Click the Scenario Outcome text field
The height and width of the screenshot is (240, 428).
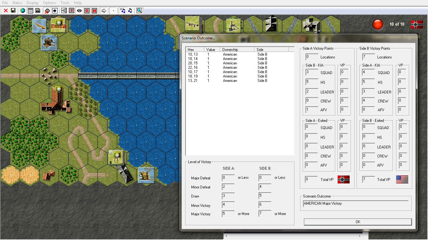[x=356, y=204]
